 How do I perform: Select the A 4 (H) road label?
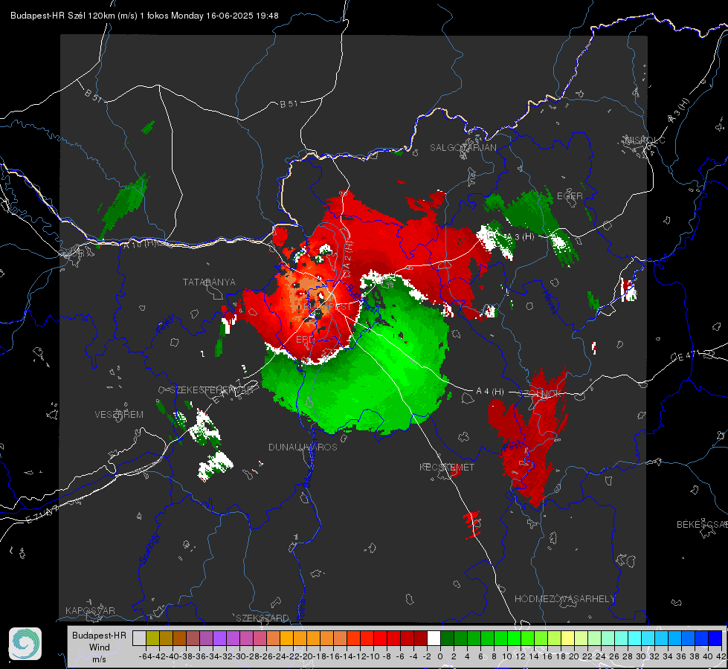(x=490, y=392)
